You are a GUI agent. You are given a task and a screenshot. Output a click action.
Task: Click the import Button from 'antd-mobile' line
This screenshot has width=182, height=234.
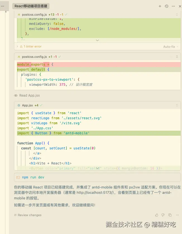pyautogui.click(x=99, y=133)
